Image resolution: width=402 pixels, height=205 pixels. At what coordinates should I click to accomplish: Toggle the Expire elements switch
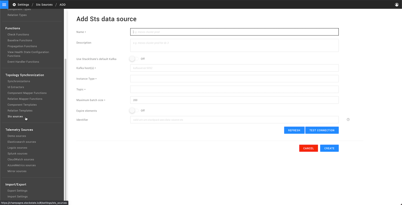point(134,111)
